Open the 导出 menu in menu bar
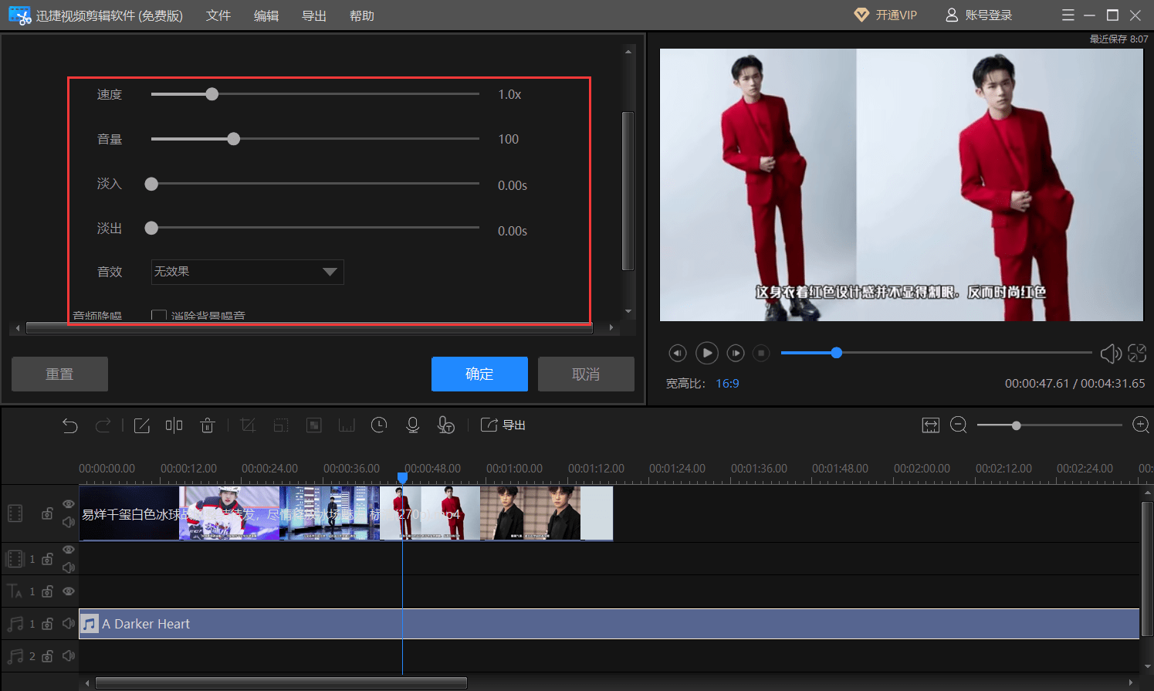The width and height of the screenshot is (1154, 691). click(x=314, y=15)
